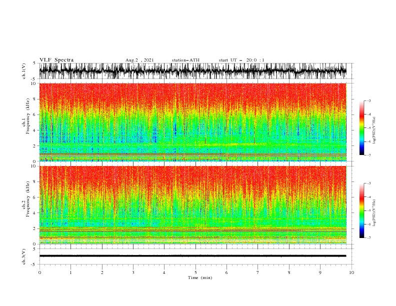
Task: Click the log(PSD) label beside ch.1 color bar
Action: 374,130
